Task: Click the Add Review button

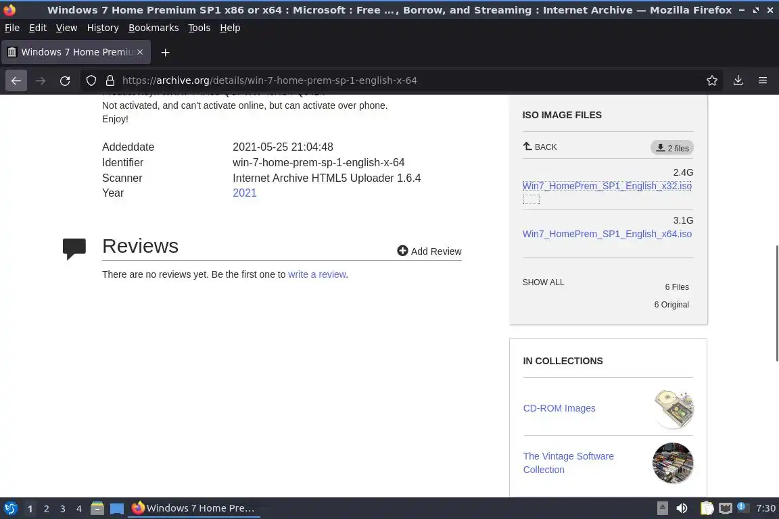Action: click(x=429, y=251)
